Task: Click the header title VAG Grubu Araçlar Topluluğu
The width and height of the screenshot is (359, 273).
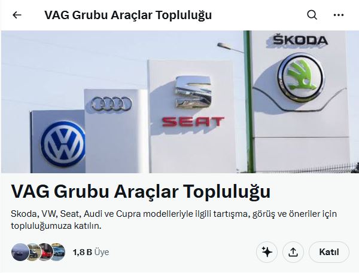Action: click(128, 15)
